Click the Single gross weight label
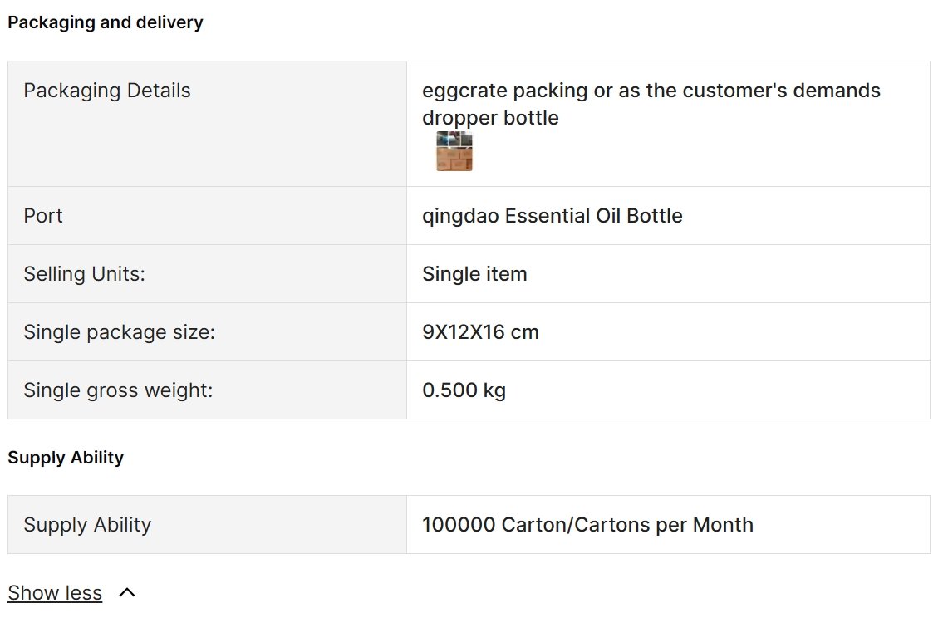943x618 pixels. [x=118, y=390]
